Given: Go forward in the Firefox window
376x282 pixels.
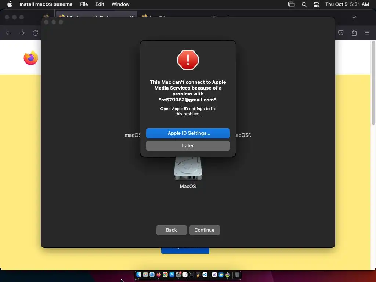Looking at the screenshot, I should click(22, 33).
